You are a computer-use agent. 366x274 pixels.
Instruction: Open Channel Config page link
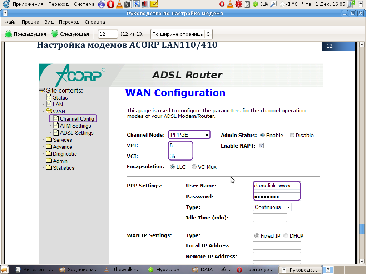(x=77, y=118)
